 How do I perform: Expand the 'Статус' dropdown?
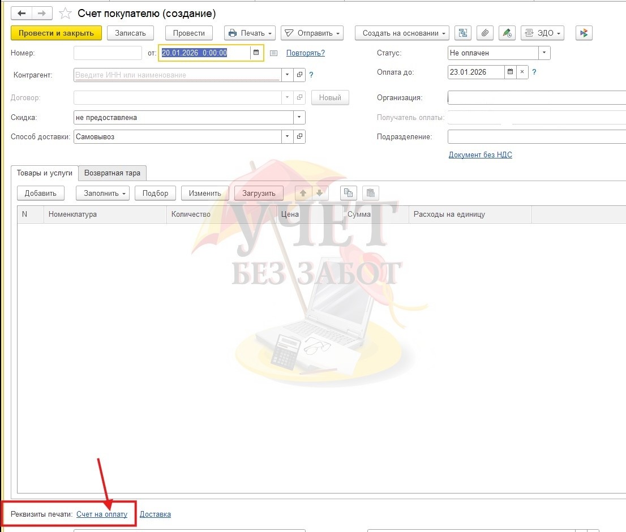point(544,53)
